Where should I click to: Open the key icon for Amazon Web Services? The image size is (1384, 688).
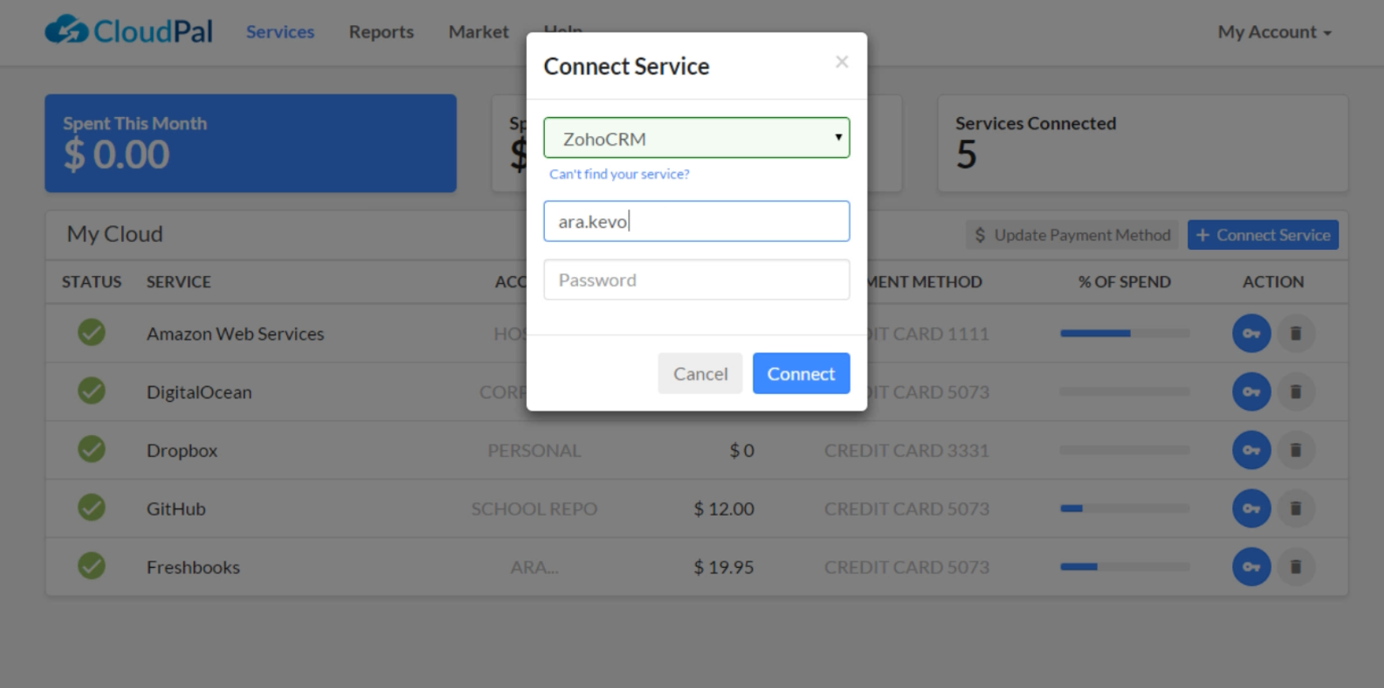[x=1251, y=334]
